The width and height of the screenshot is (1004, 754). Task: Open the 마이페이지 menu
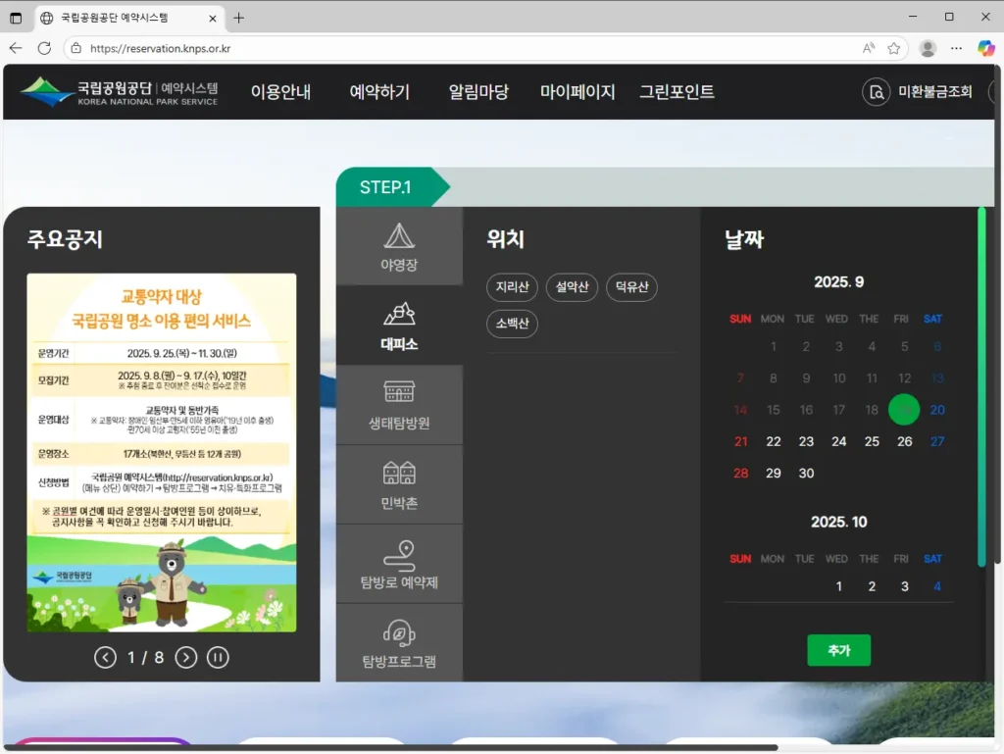tap(577, 91)
